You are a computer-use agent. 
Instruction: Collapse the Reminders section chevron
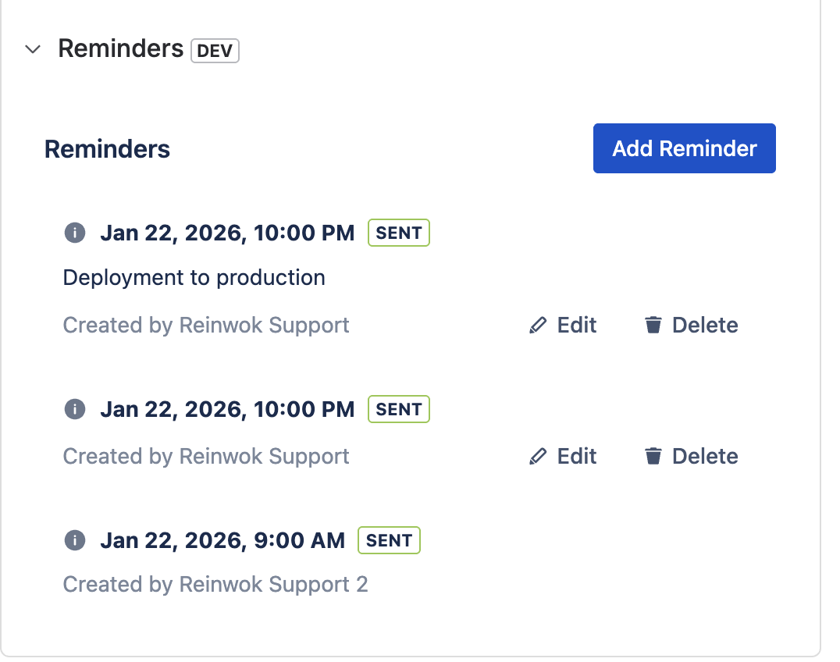coord(33,50)
